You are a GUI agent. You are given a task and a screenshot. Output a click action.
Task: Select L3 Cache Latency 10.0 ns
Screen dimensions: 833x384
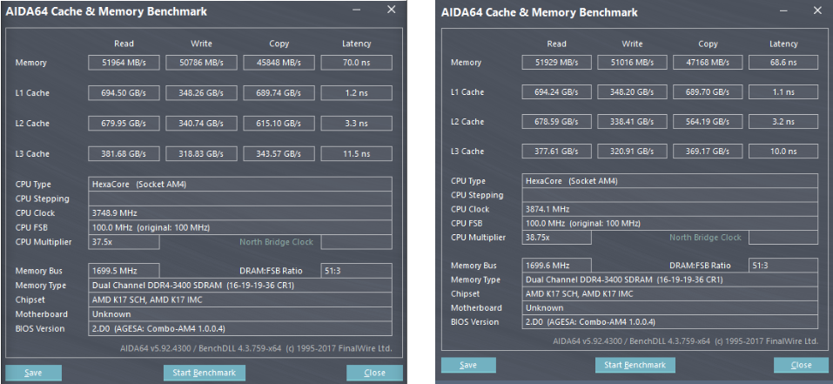[x=783, y=152]
